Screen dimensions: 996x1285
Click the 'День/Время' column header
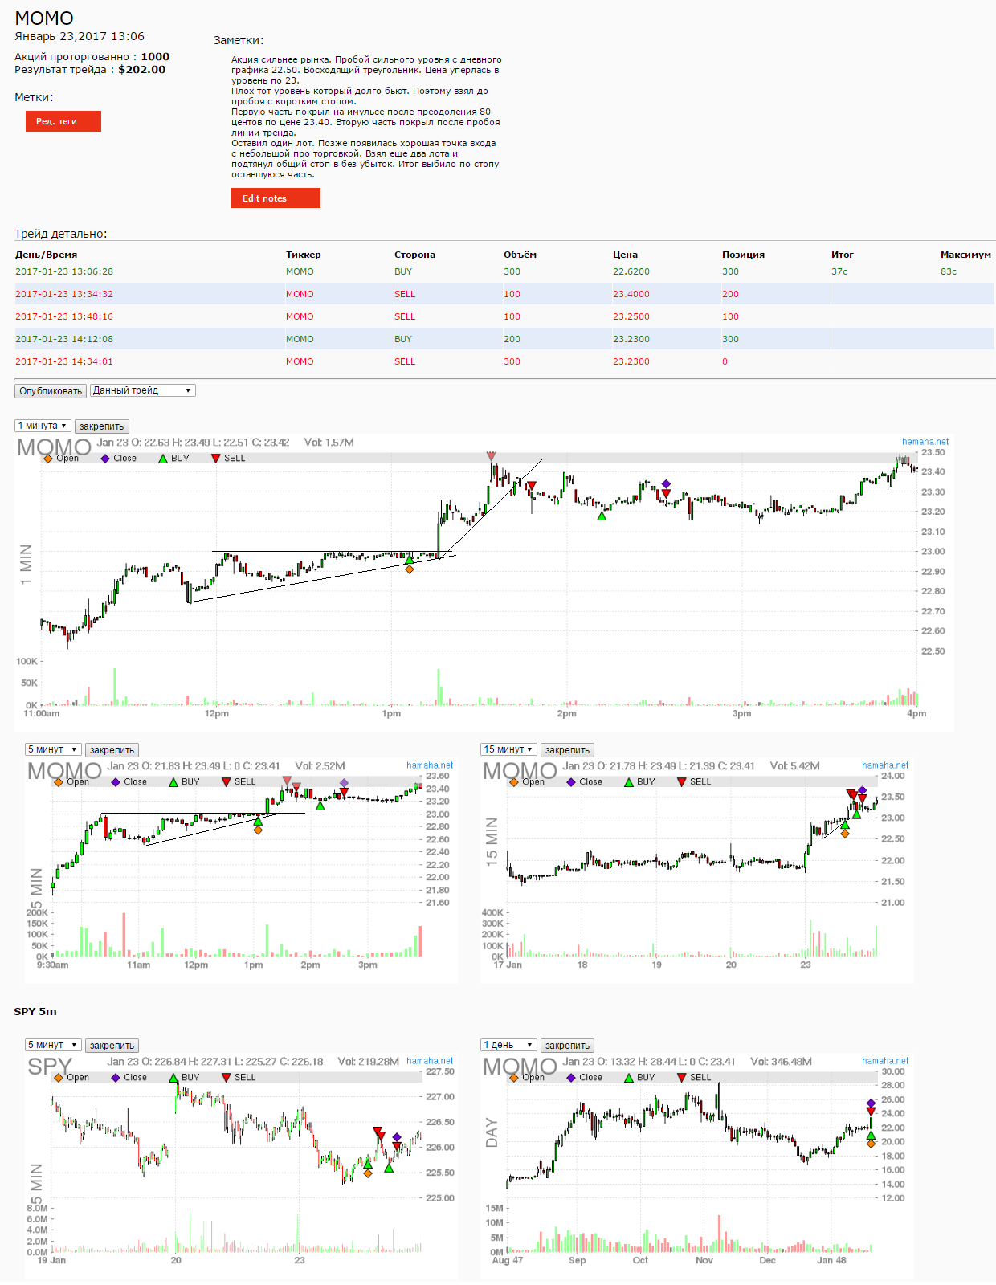point(47,255)
